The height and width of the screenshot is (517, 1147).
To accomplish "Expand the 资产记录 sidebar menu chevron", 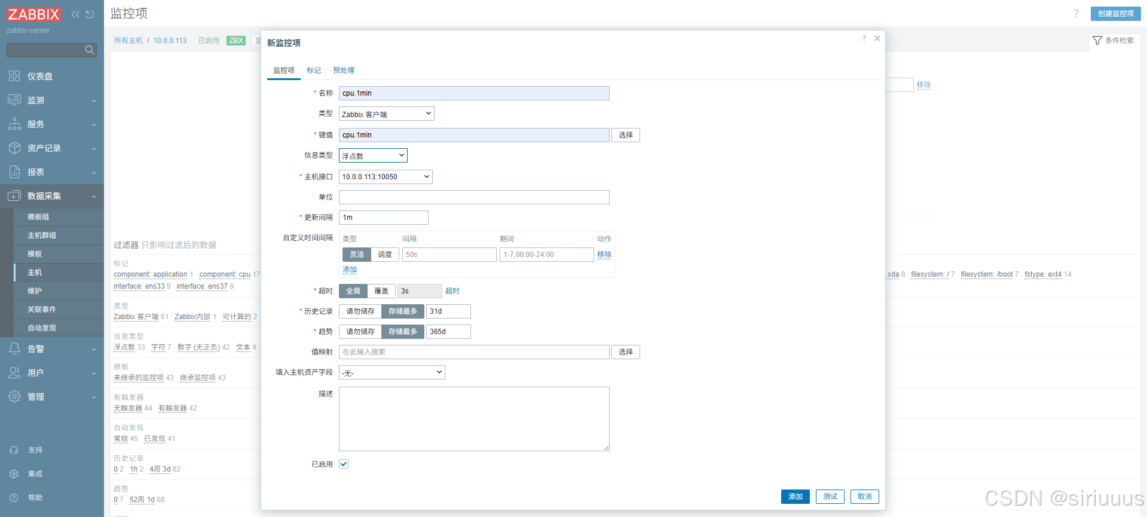I will tap(94, 149).
